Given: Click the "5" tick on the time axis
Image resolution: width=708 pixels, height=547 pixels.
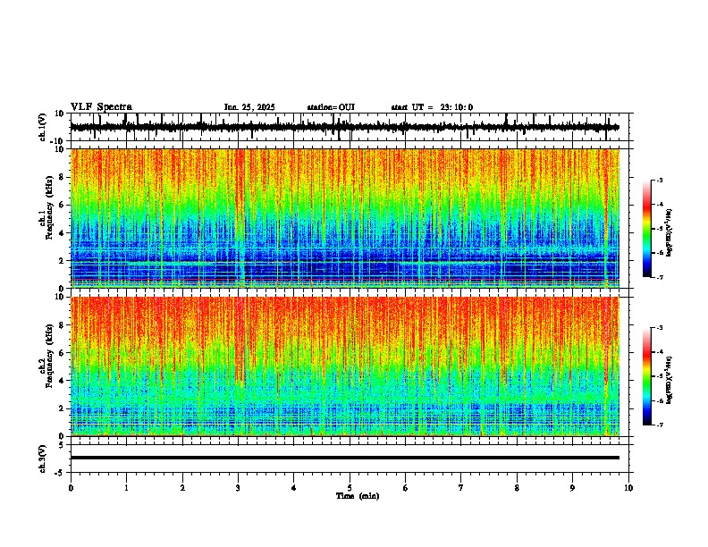Looking at the screenshot, I should pos(350,488).
